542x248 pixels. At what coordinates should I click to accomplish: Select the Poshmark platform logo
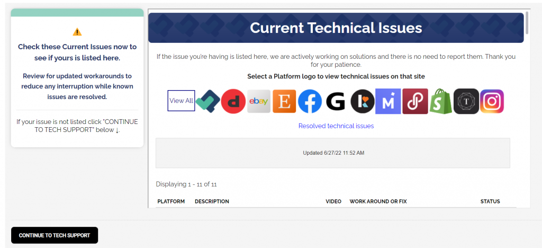click(415, 101)
